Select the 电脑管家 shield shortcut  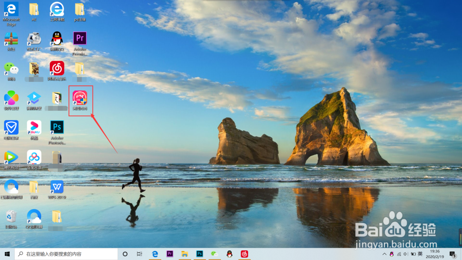click(11, 130)
